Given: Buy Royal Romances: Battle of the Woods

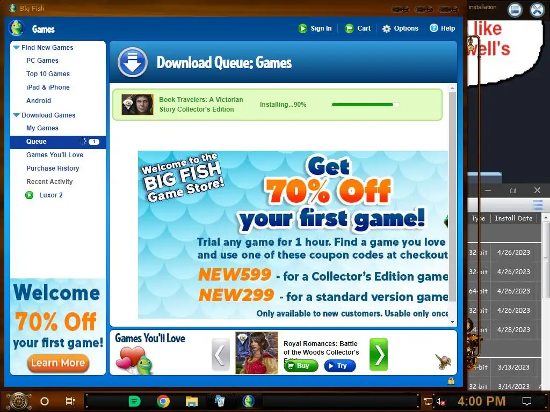Looking at the screenshot, I should click(301, 366).
